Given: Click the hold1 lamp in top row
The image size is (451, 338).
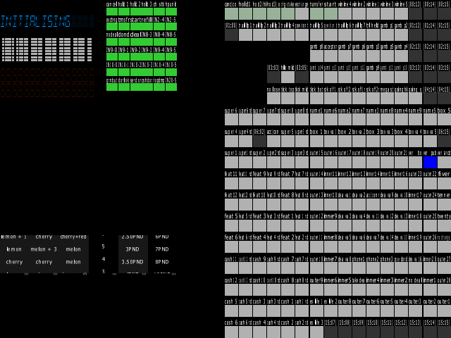Looking at the screenshot, I should (245, 14).
